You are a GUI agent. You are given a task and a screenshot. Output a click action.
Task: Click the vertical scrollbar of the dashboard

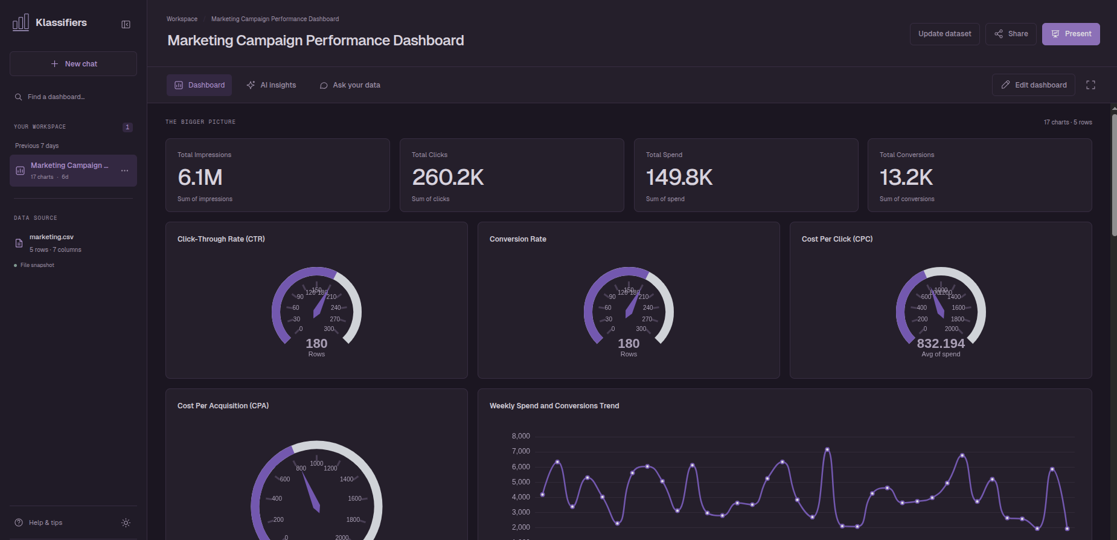[1114, 175]
